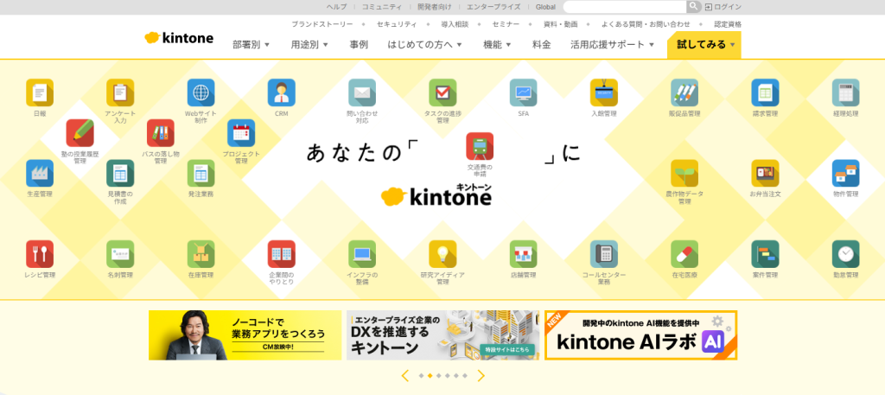885x395 pixels.
Task: Click the 経理処理 calculator icon
Action: point(846,92)
